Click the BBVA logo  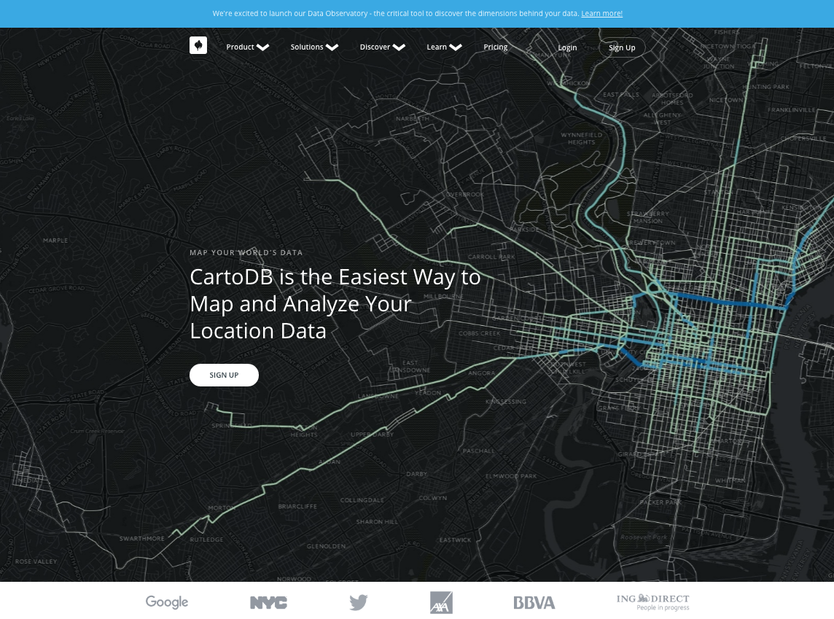534,602
